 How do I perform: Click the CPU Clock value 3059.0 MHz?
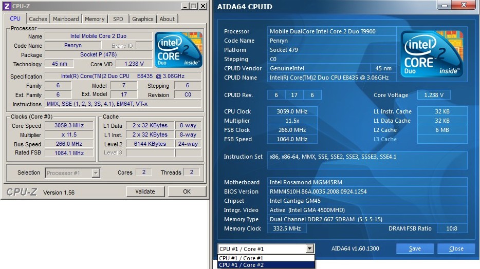(292, 111)
